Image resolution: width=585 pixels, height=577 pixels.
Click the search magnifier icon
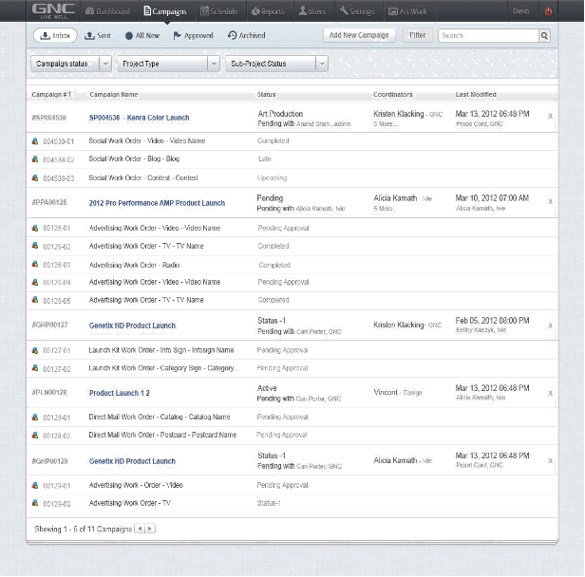tap(544, 35)
